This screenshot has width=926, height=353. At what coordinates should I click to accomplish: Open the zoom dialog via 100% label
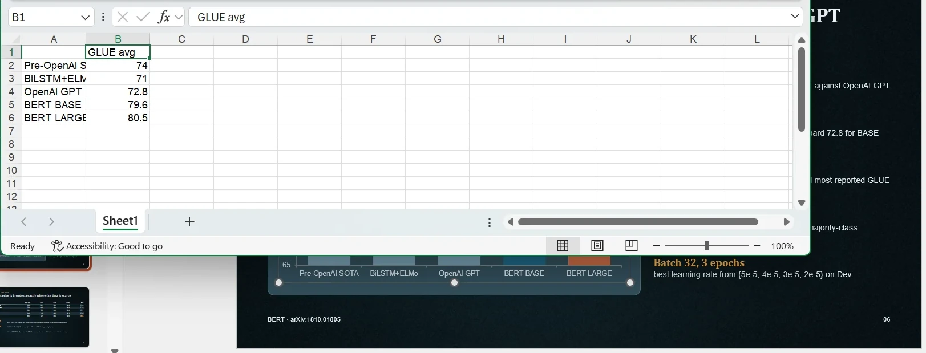782,246
